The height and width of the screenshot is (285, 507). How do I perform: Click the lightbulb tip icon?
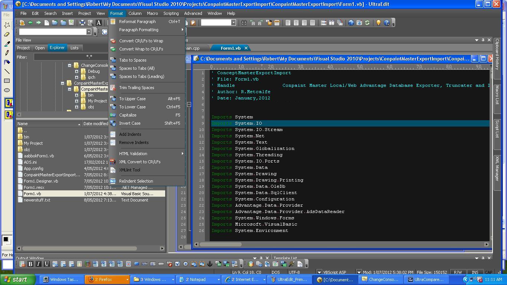click(378, 23)
